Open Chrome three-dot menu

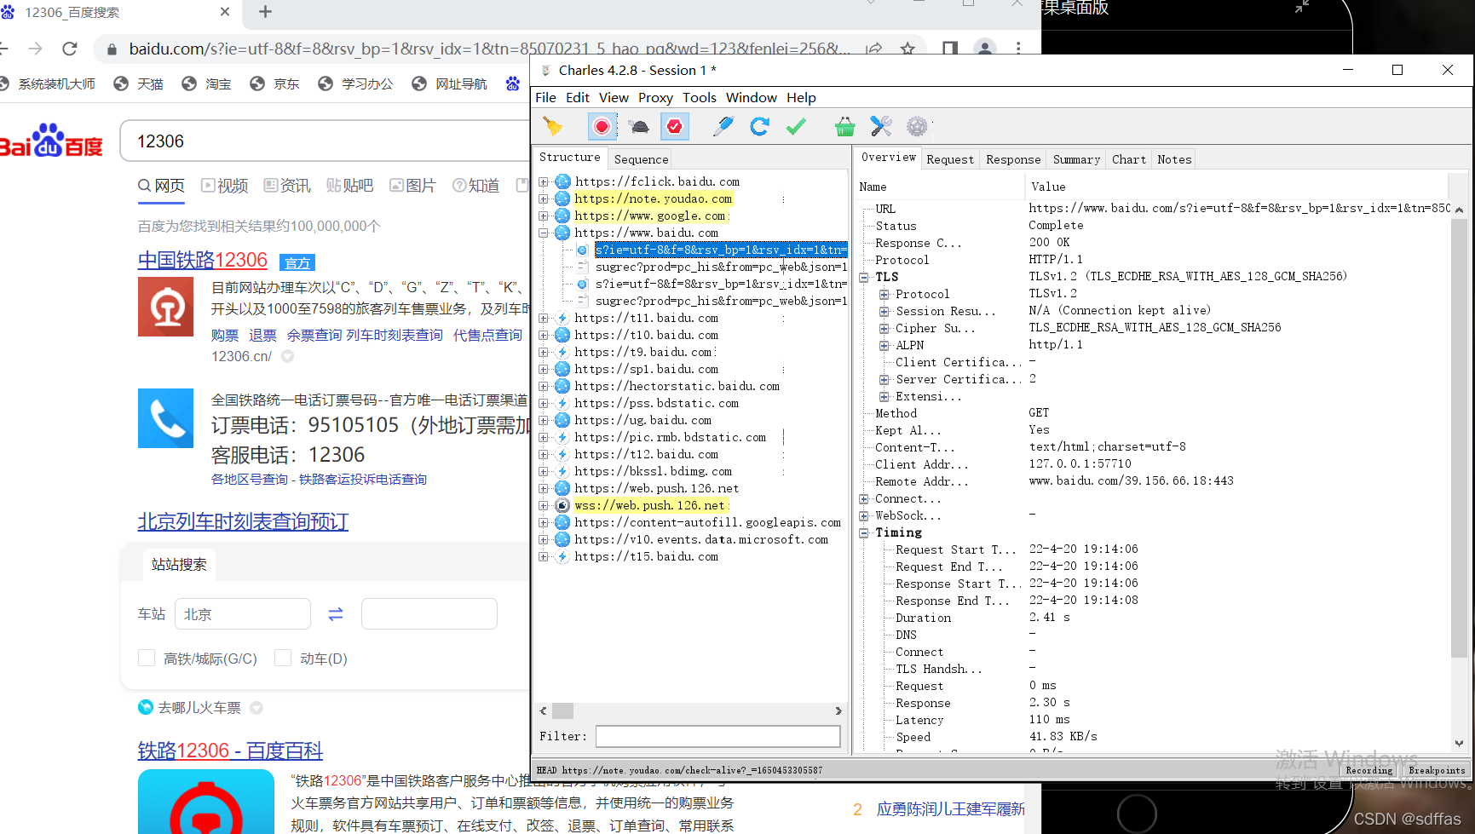coord(1018,49)
